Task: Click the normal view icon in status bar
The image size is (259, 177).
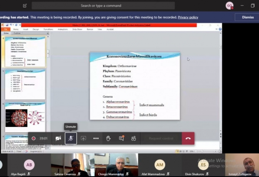Action: pos(177,151)
